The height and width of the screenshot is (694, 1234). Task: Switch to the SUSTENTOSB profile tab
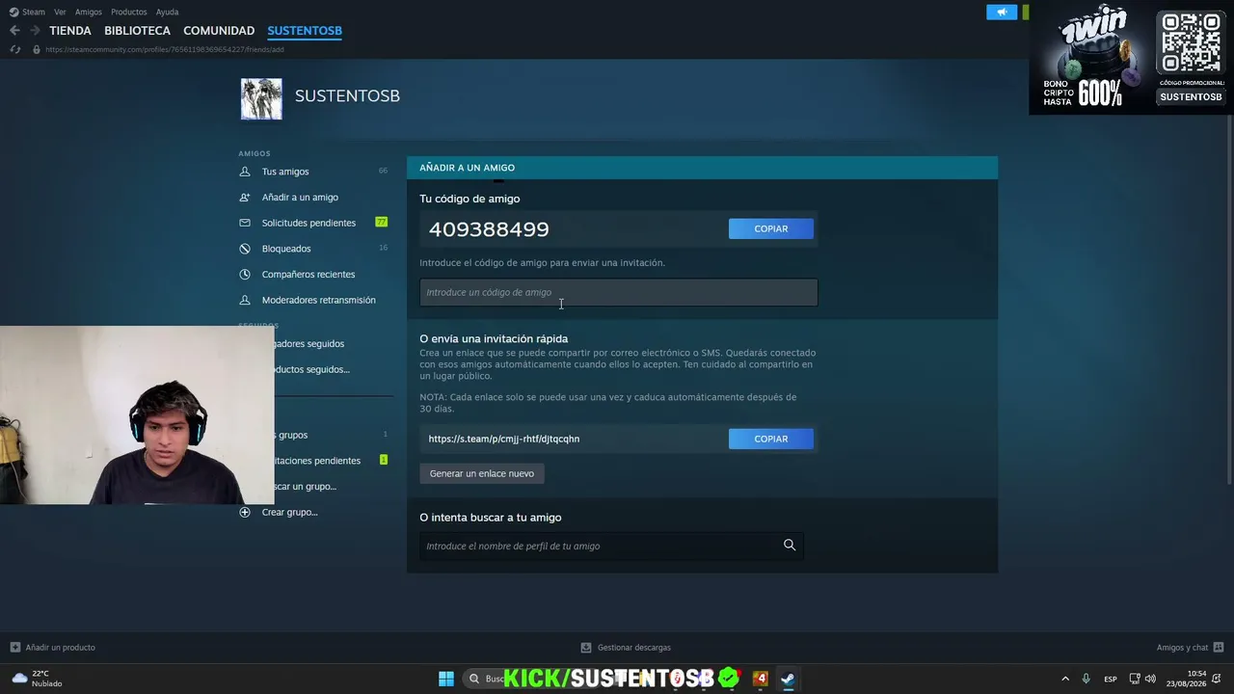point(305,31)
